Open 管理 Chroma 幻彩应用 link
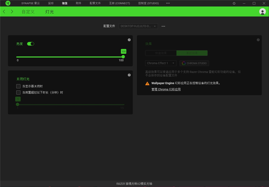This screenshot has height=187, width=269. point(166,89)
